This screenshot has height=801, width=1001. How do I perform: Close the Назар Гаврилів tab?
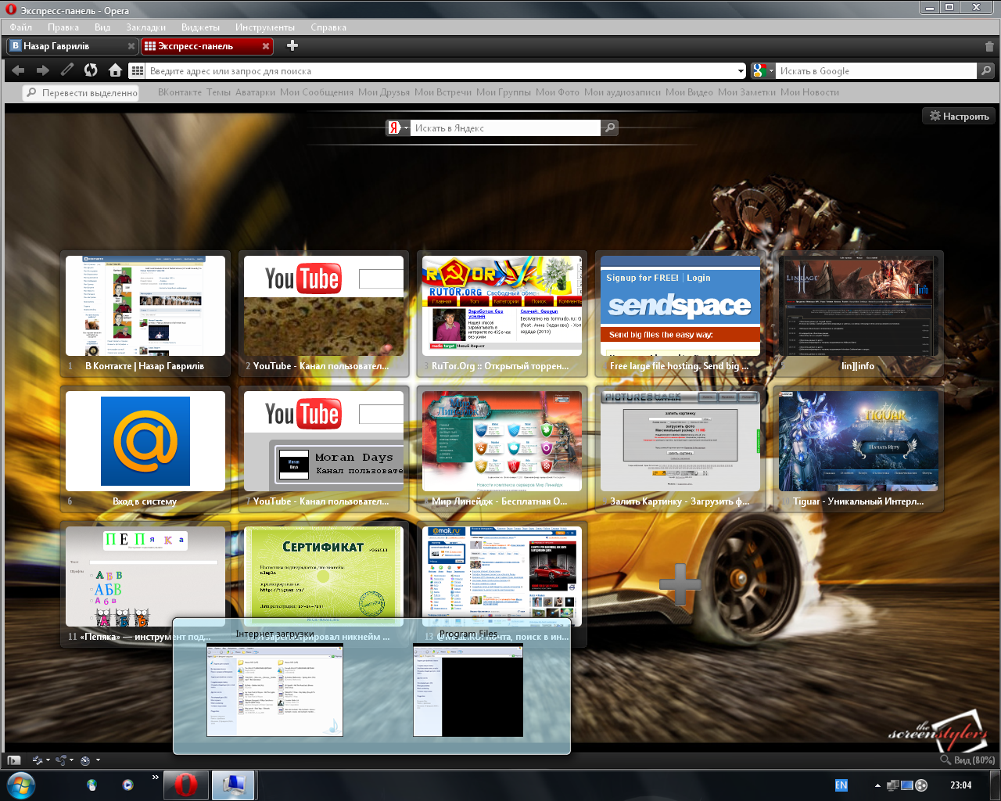(131, 46)
